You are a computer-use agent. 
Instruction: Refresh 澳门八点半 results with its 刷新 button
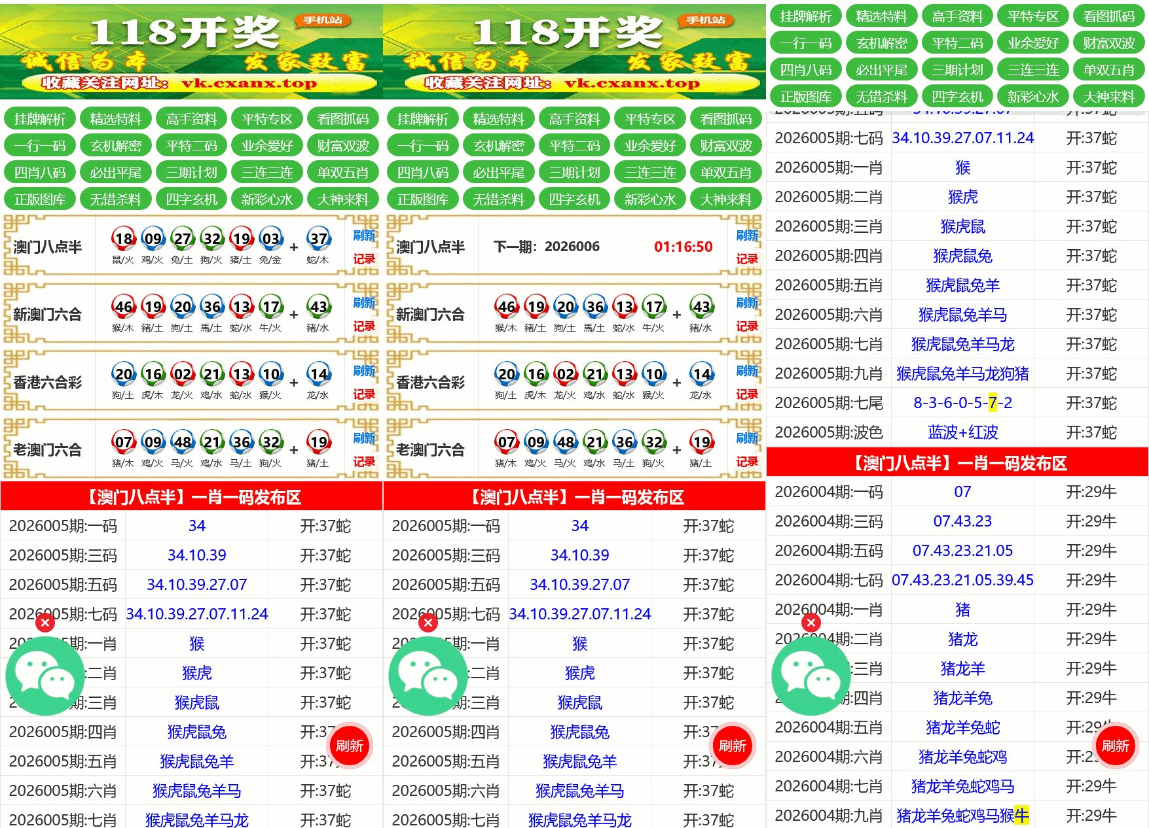pyautogui.click(x=364, y=235)
